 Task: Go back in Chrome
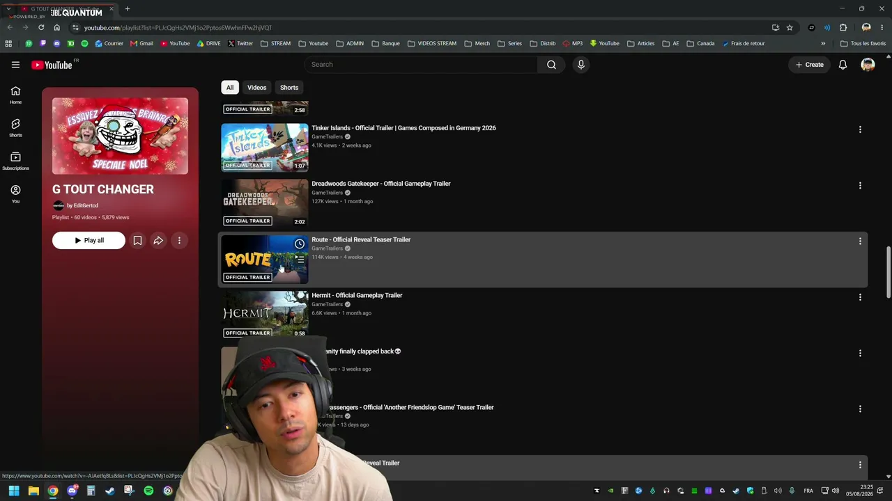tap(10, 28)
